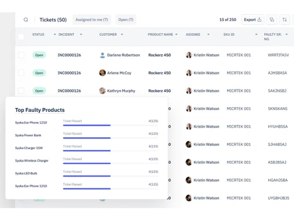Screen dimensions: 294x221
Task: Click the Syska LED Bulb progress bar
Action: pos(111,176)
